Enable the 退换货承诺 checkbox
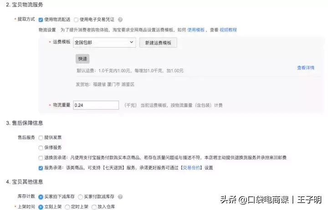Viewport: 328px width, 210px height. (x=41, y=158)
